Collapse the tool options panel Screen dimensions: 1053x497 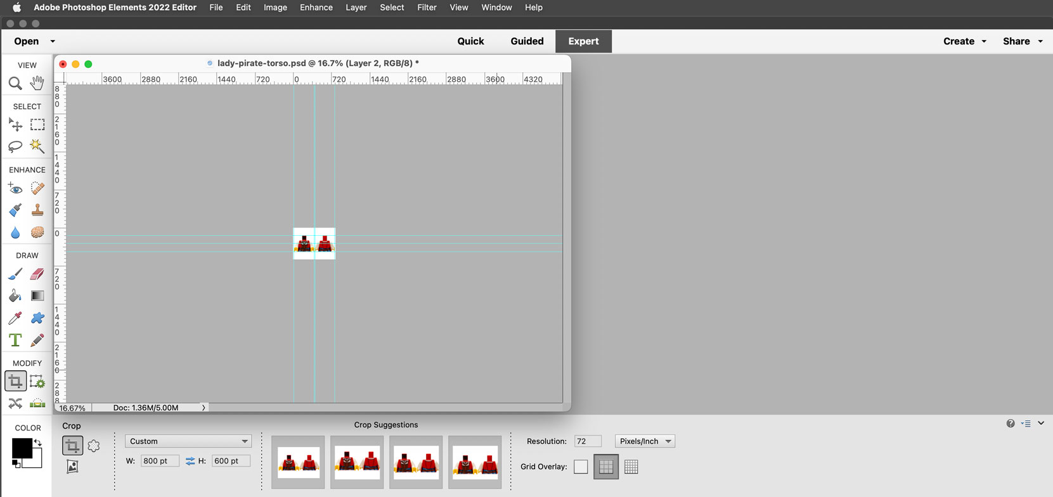[x=1041, y=423]
